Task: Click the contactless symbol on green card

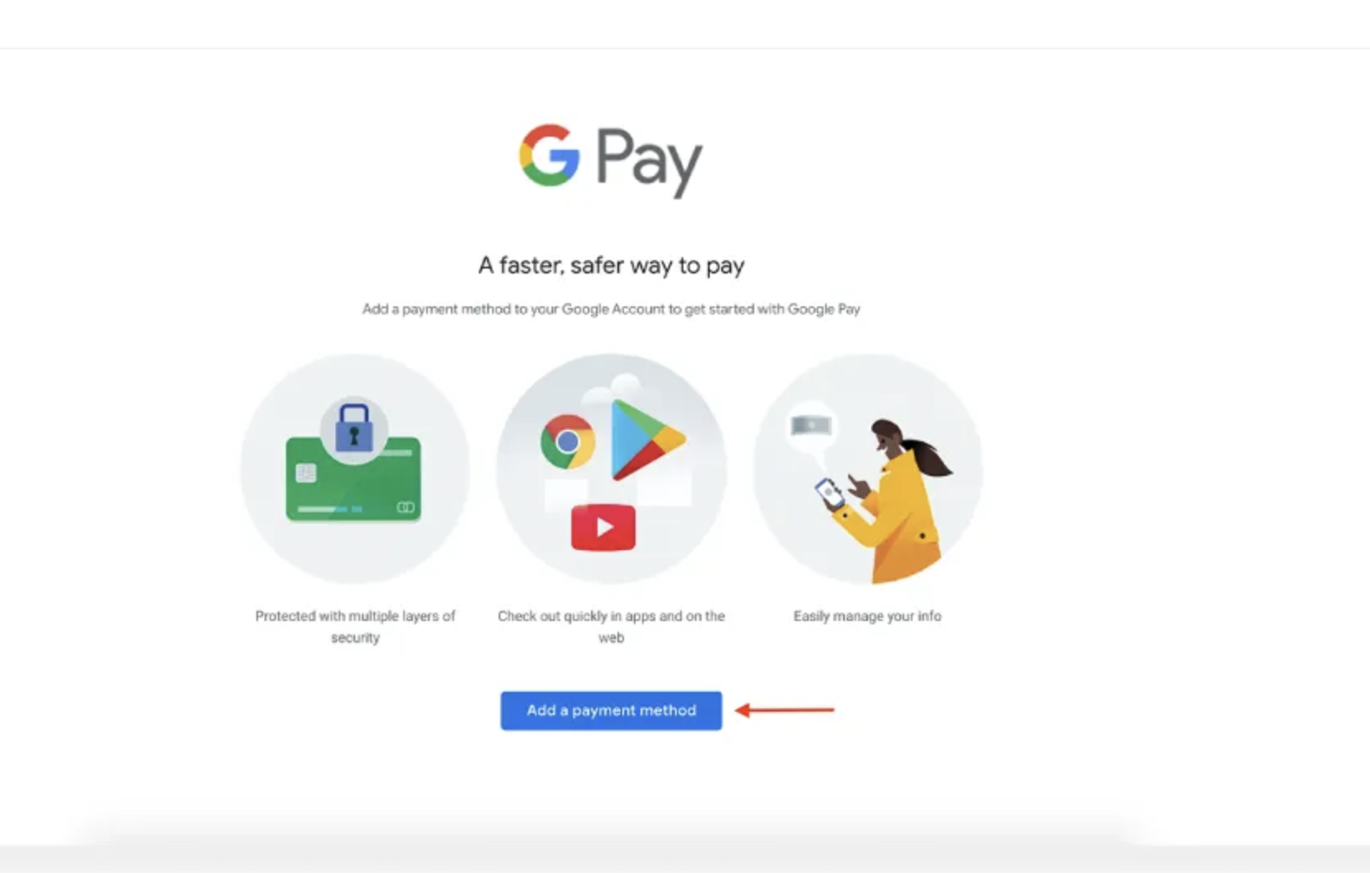Action: (406, 507)
